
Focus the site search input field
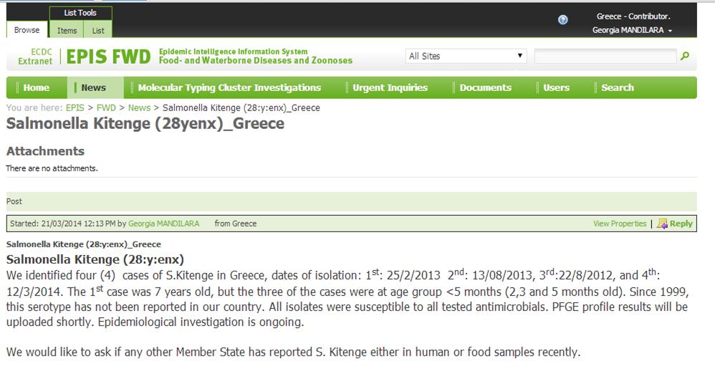[x=605, y=56]
